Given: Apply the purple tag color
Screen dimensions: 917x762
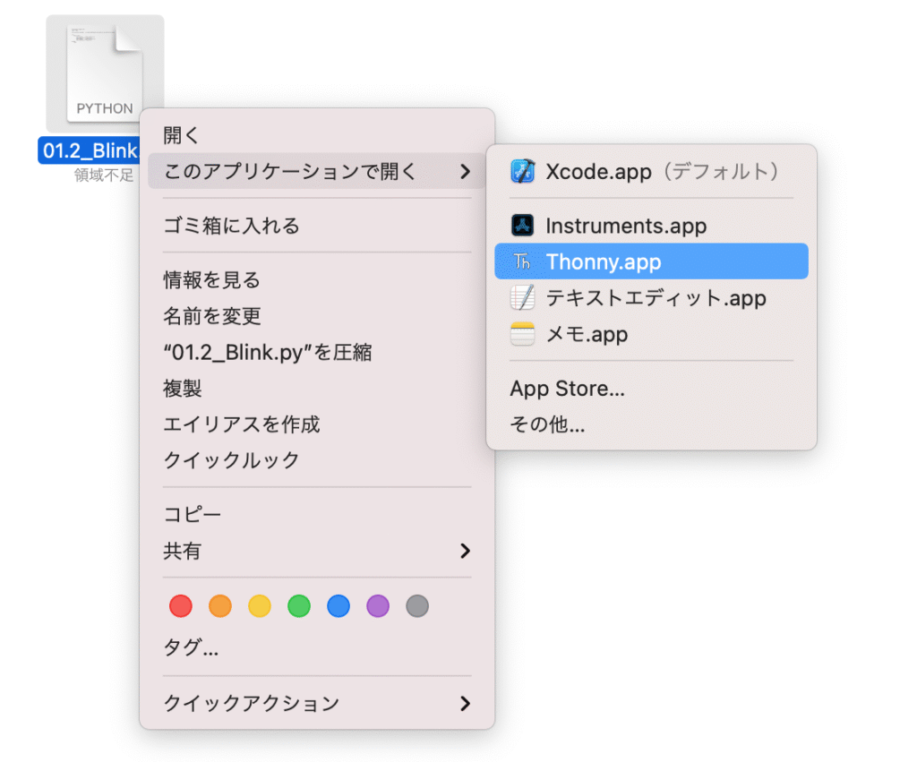Looking at the screenshot, I should tap(378, 606).
